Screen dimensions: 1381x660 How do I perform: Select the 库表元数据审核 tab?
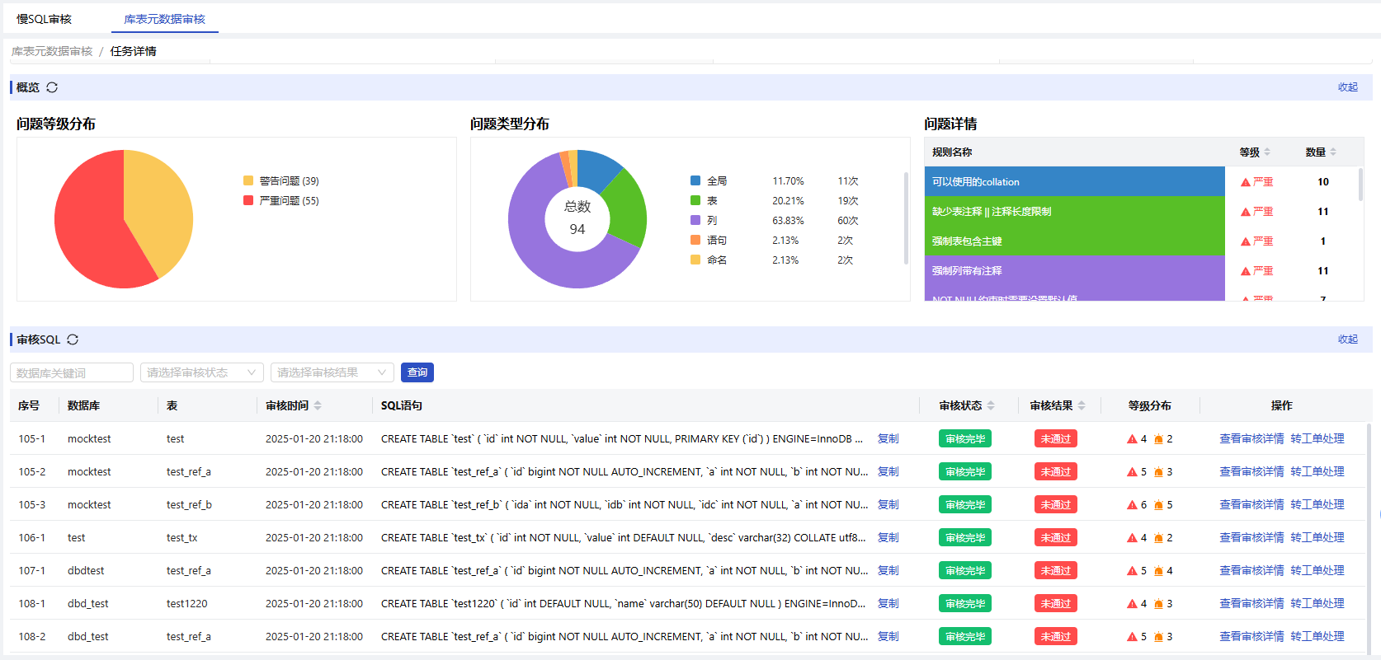[164, 19]
